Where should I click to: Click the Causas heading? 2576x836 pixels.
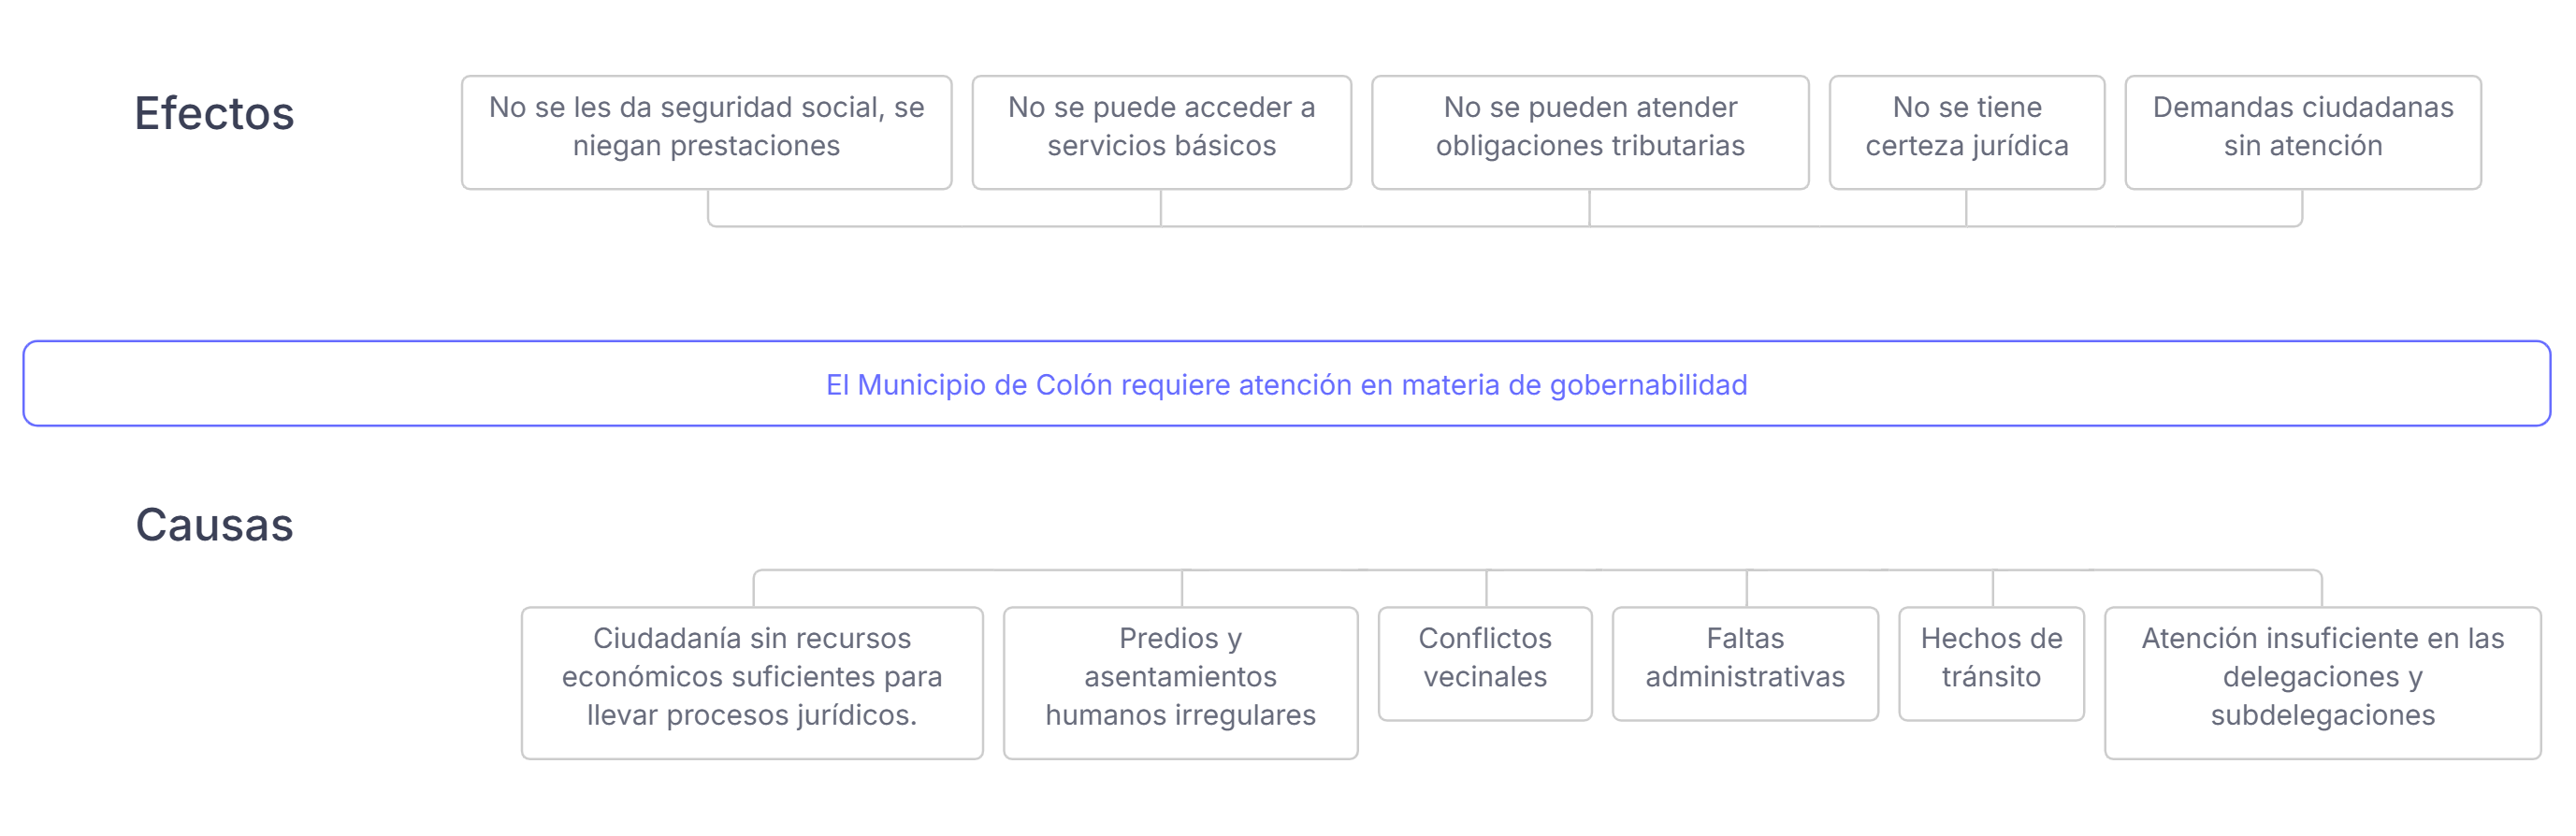click(214, 526)
